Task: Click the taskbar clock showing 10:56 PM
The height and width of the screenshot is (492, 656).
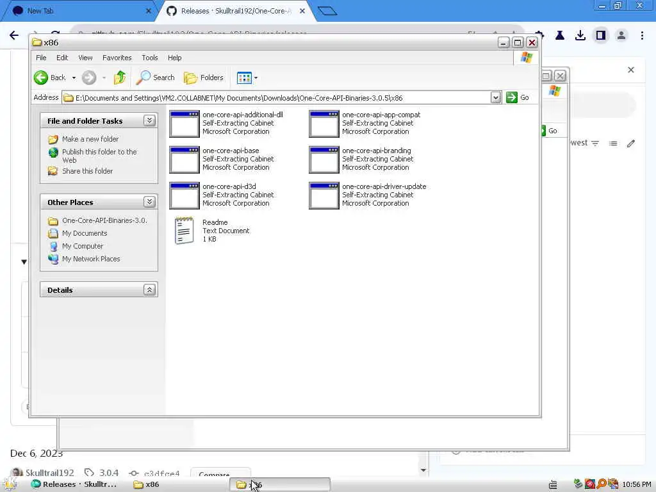Action: [636, 484]
